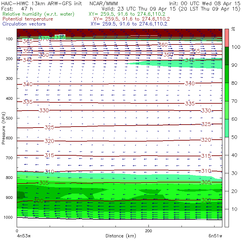
Task: Click the '6n51w' end coordinate label
Action: 215,236
